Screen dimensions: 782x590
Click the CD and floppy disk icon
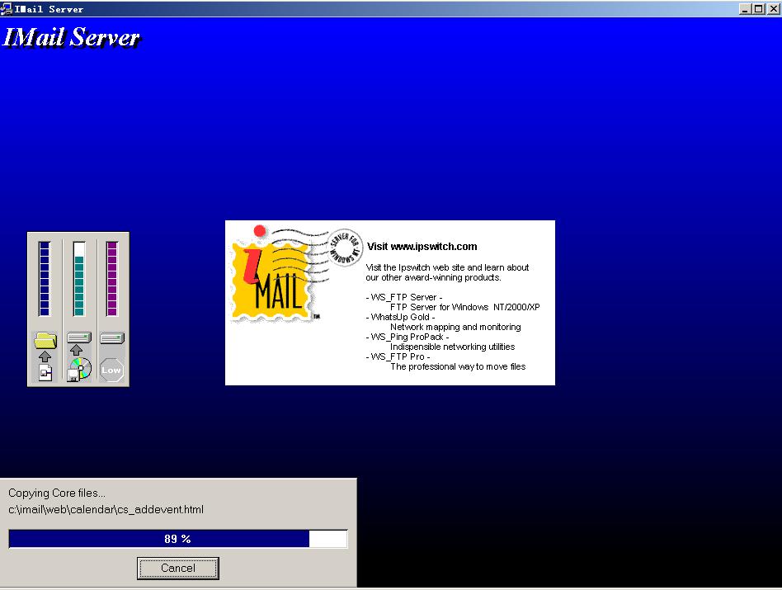79,369
